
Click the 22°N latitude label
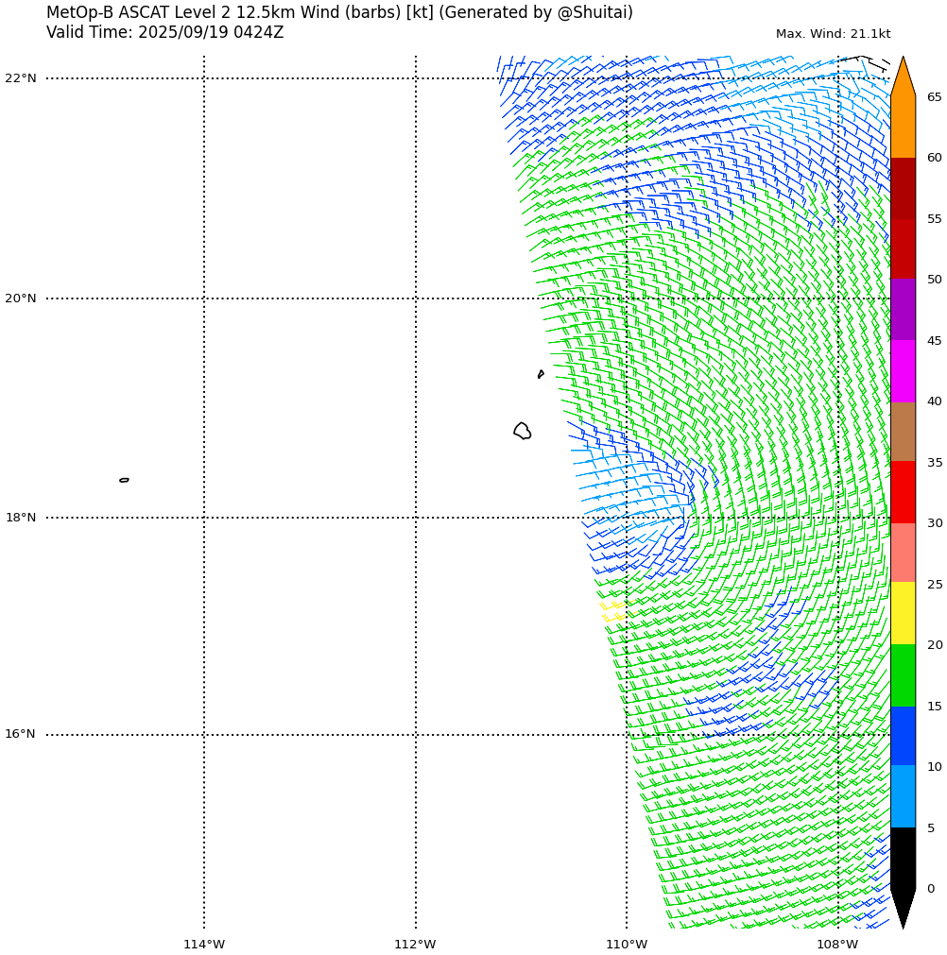coord(21,78)
